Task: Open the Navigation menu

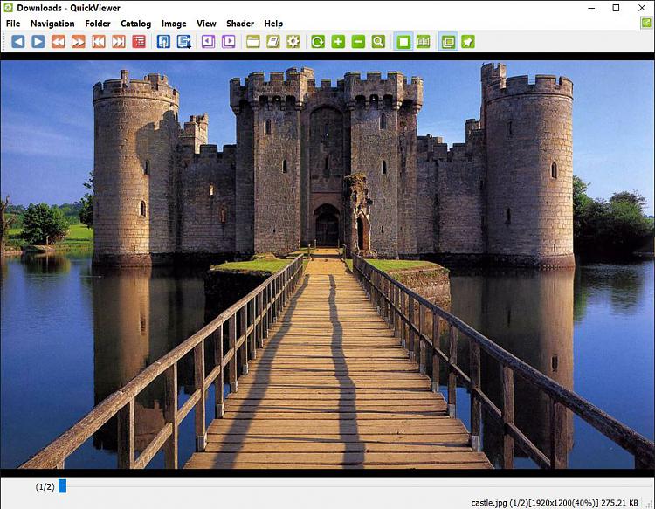Action: pyautogui.click(x=52, y=24)
